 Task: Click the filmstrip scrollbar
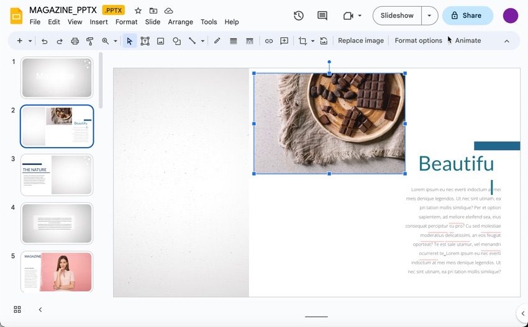[x=101, y=80]
